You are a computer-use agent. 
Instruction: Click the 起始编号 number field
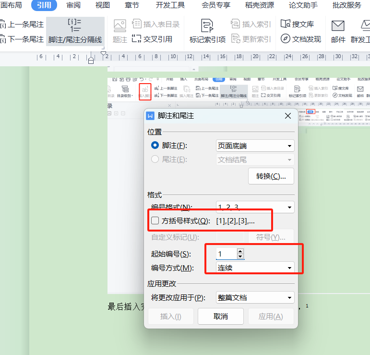[x=227, y=254]
